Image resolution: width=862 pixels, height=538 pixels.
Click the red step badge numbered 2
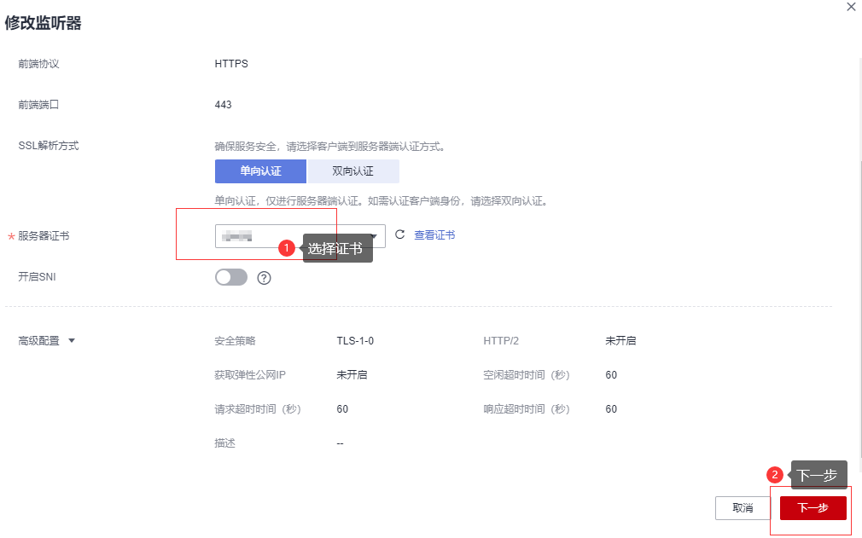pyautogui.click(x=775, y=475)
